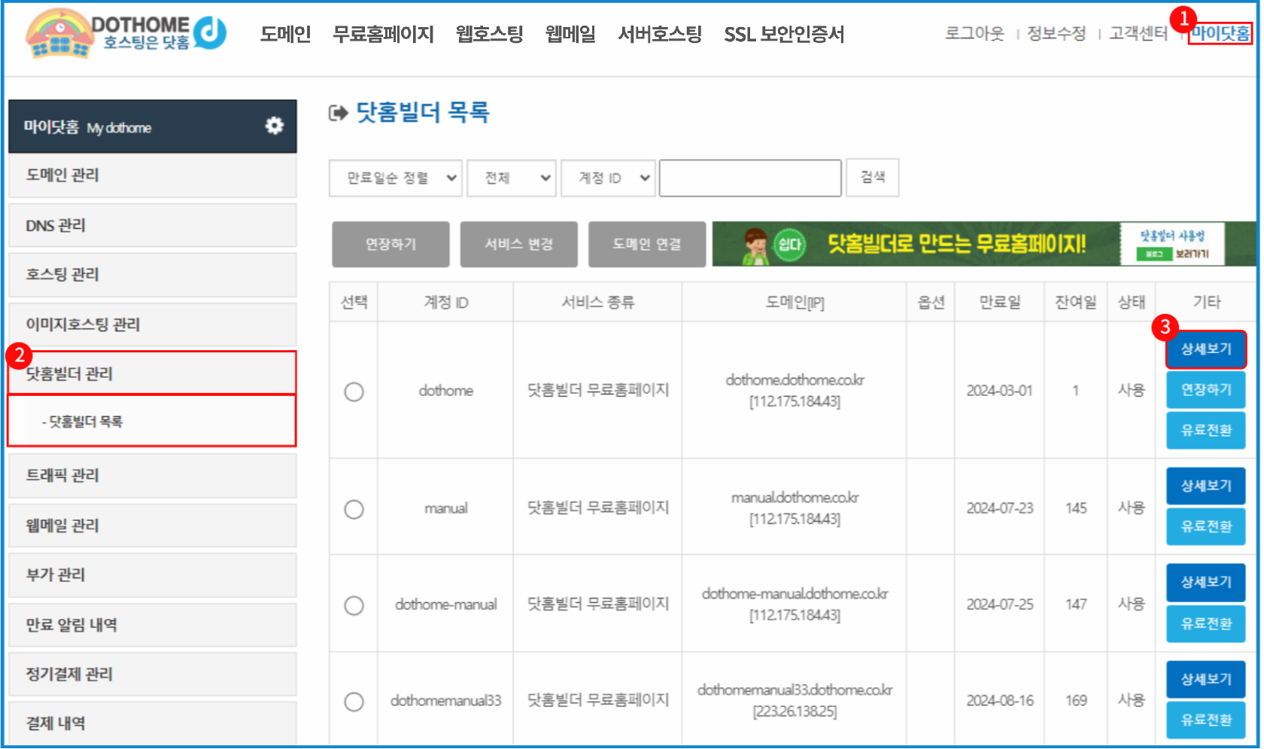1264x749 pixels.
Task: Click the arrow icon beside 닷홈빌더 목록 title
Action: tap(338, 113)
